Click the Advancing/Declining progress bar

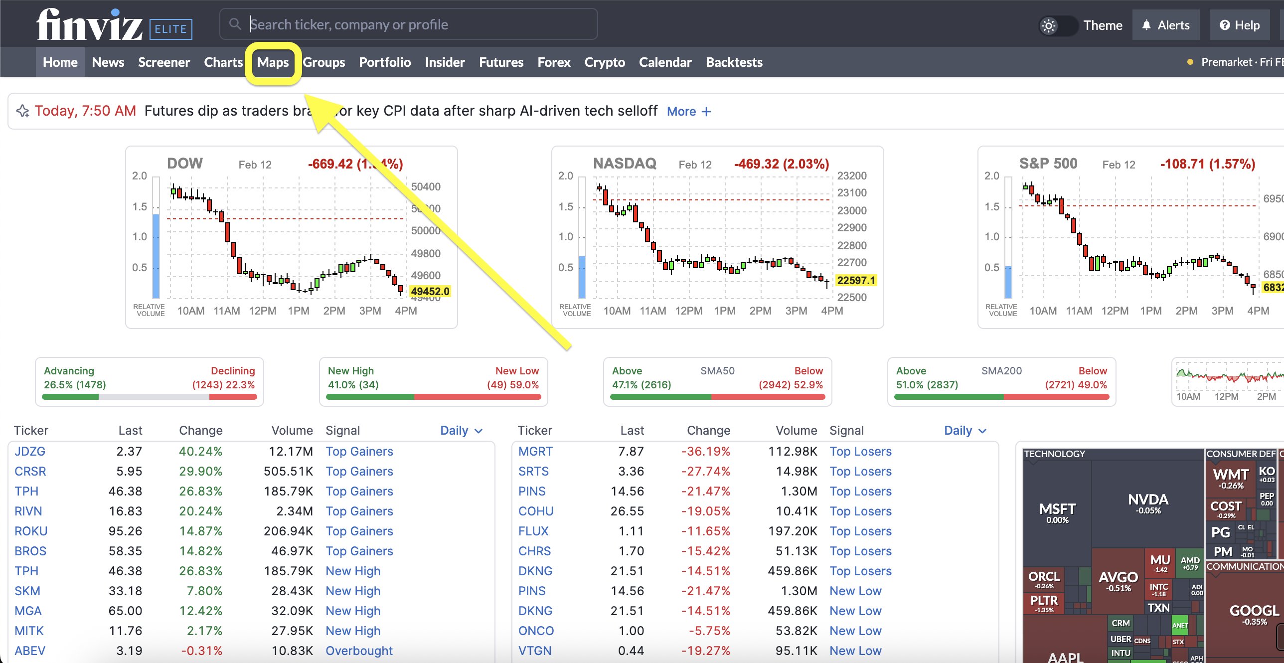(149, 397)
